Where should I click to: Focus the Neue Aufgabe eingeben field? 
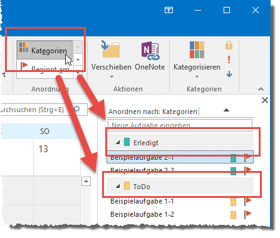pyautogui.click(x=180, y=125)
